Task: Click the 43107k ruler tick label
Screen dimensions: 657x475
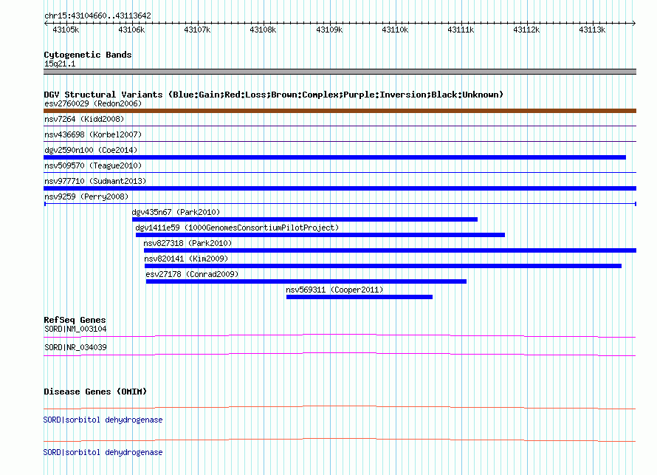Action: coord(197,30)
